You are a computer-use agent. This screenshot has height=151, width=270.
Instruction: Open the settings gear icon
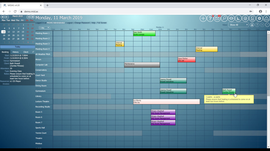click(x=259, y=18)
